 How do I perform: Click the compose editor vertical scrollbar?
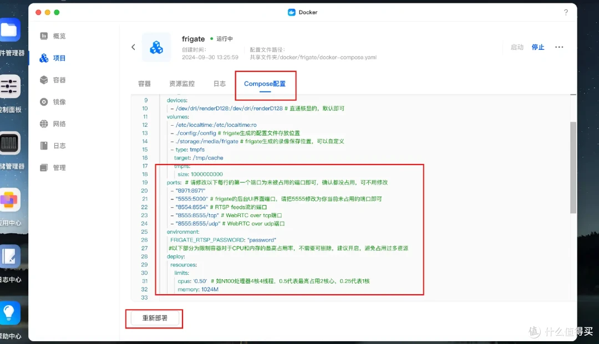tap(573, 168)
